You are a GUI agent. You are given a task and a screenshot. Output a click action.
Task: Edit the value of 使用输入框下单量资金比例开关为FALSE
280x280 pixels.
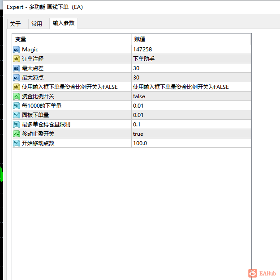[x=191, y=87]
